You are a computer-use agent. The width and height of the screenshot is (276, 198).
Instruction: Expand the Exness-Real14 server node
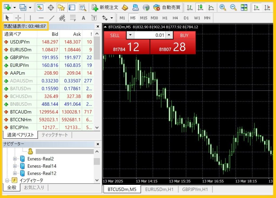tap(15, 166)
